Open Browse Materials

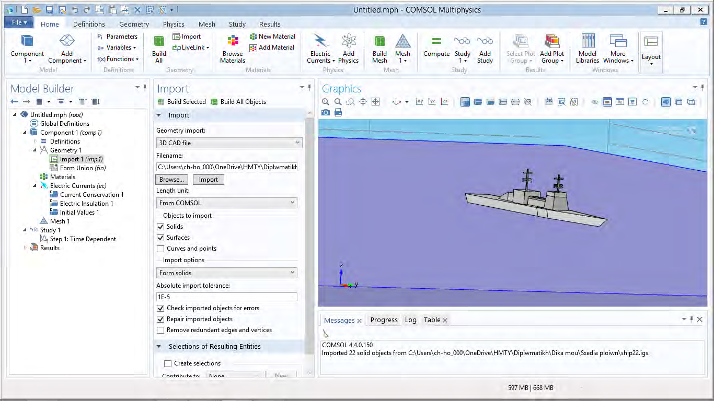coord(233,49)
